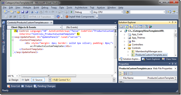Switch to Design view
This screenshot has height=95, width=181.
click(x=13, y=80)
